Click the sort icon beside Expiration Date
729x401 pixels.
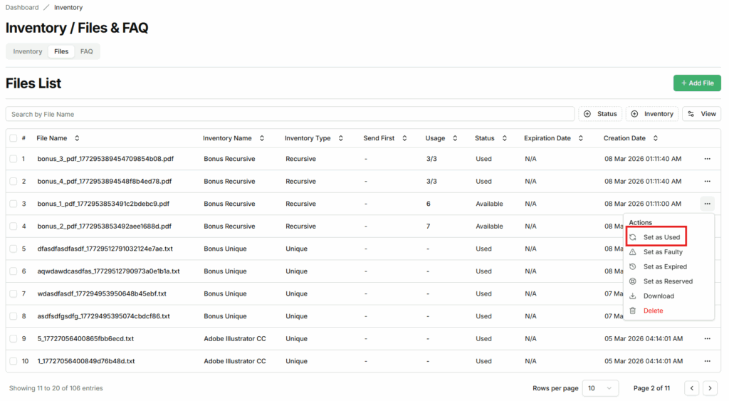point(581,138)
